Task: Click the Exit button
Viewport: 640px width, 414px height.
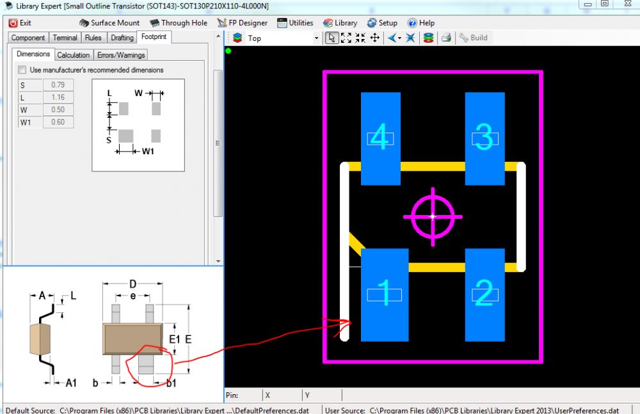Action: pyautogui.click(x=20, y=22)
